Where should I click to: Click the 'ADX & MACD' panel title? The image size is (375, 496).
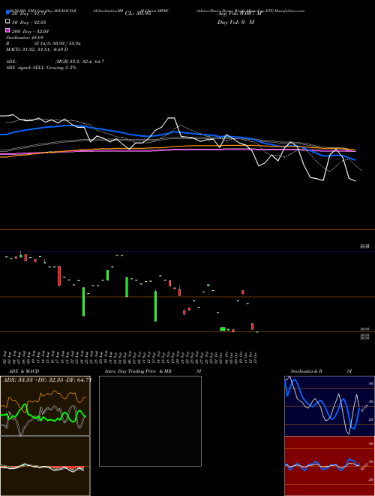point(24,371)
